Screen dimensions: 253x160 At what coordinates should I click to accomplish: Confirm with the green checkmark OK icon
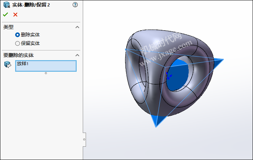pos(5,15)
